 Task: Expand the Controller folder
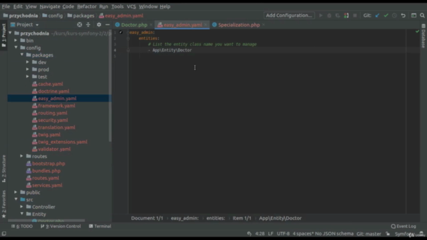tap(22, 207)
